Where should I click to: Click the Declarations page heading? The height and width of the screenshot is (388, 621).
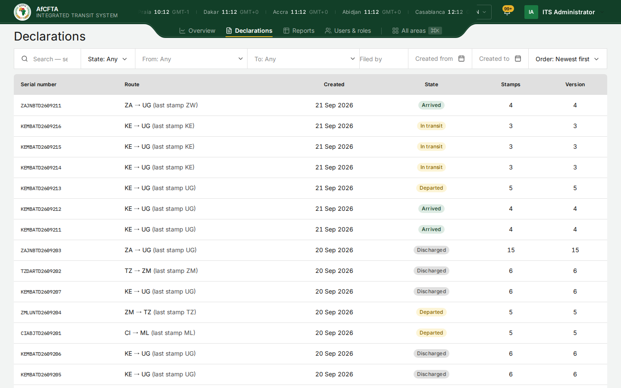pos(50,36)
